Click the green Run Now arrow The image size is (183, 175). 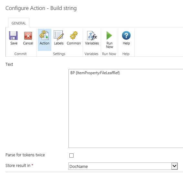coord(109,35)
